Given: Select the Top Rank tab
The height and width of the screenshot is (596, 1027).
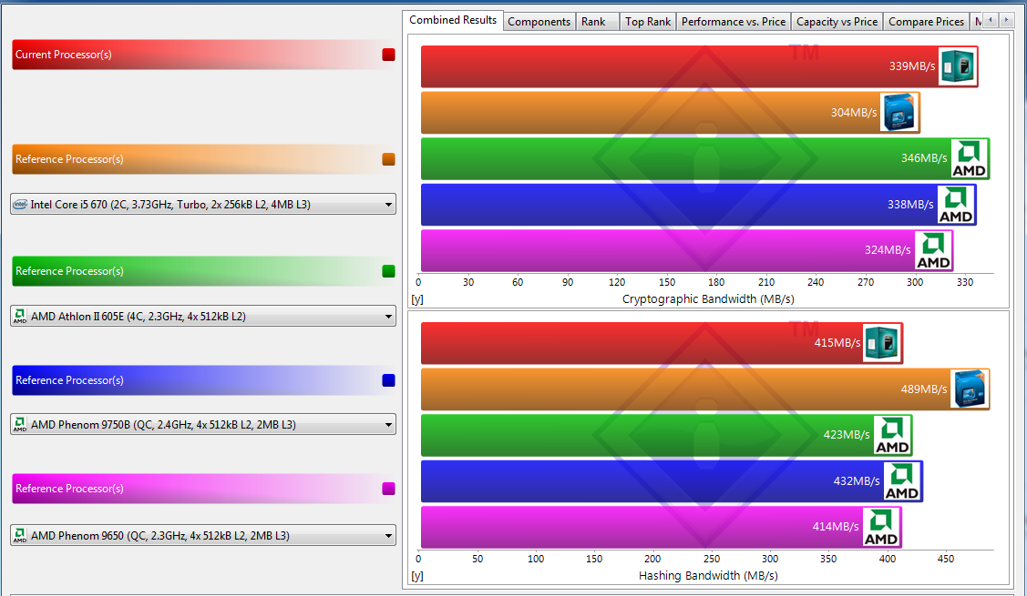Looking at the screenshot, I should 647,22.
